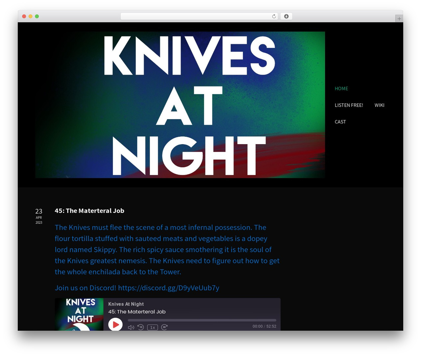
Task: Minimize the window with the yellow button
Action: [30, 16]
